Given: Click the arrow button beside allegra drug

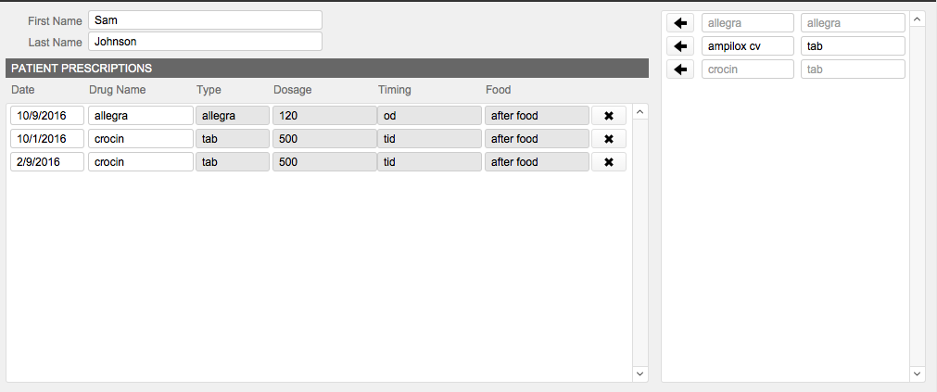Looking at the screenshot, I should point(680,23).
